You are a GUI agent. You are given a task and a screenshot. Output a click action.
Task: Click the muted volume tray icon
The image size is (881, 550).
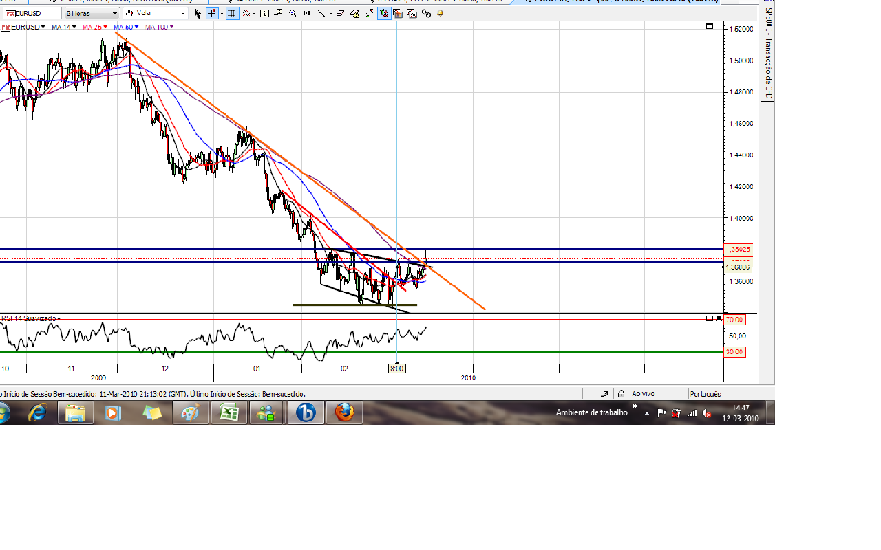coord(707,413)
